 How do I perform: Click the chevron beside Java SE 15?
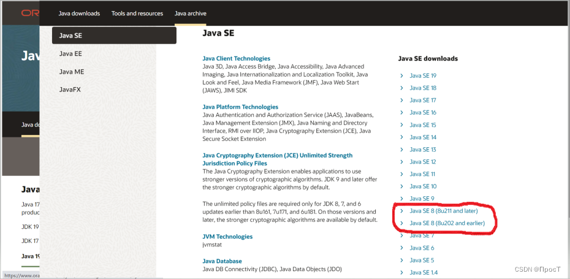[x=401, y=125]
